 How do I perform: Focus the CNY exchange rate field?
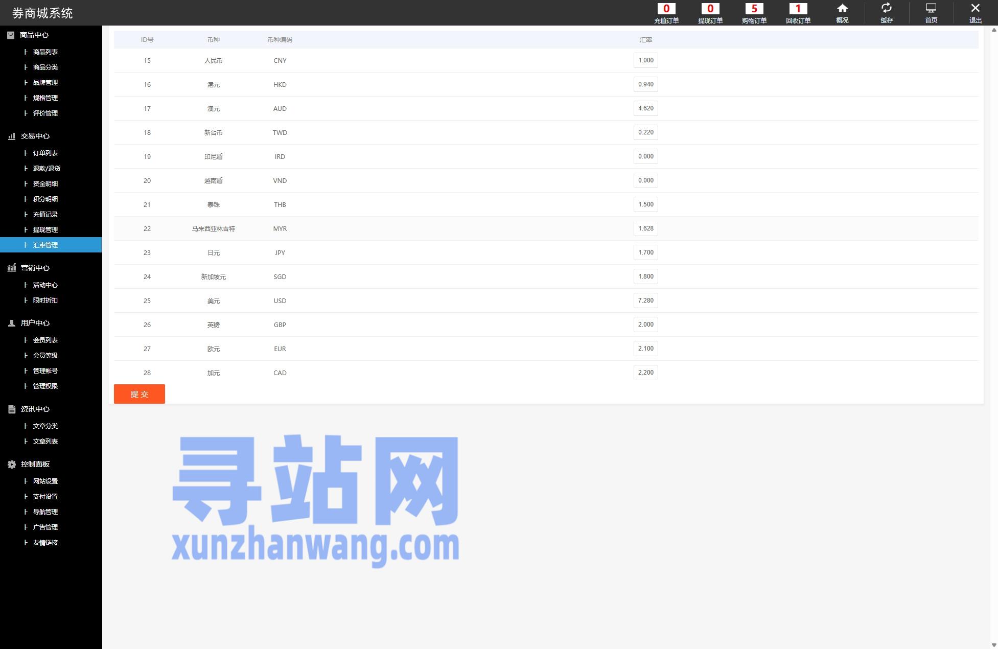(646, 60)
